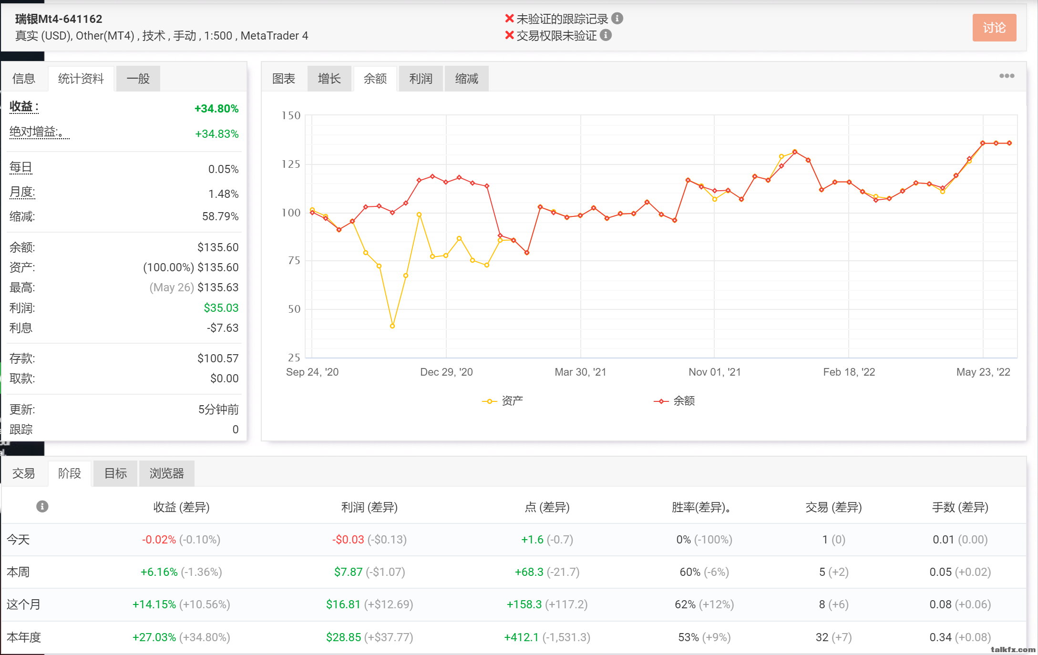The width and height of the screenshot is (1038, 655).
Task: Click the 收益 (差异) column header
Action: (181, 507)
